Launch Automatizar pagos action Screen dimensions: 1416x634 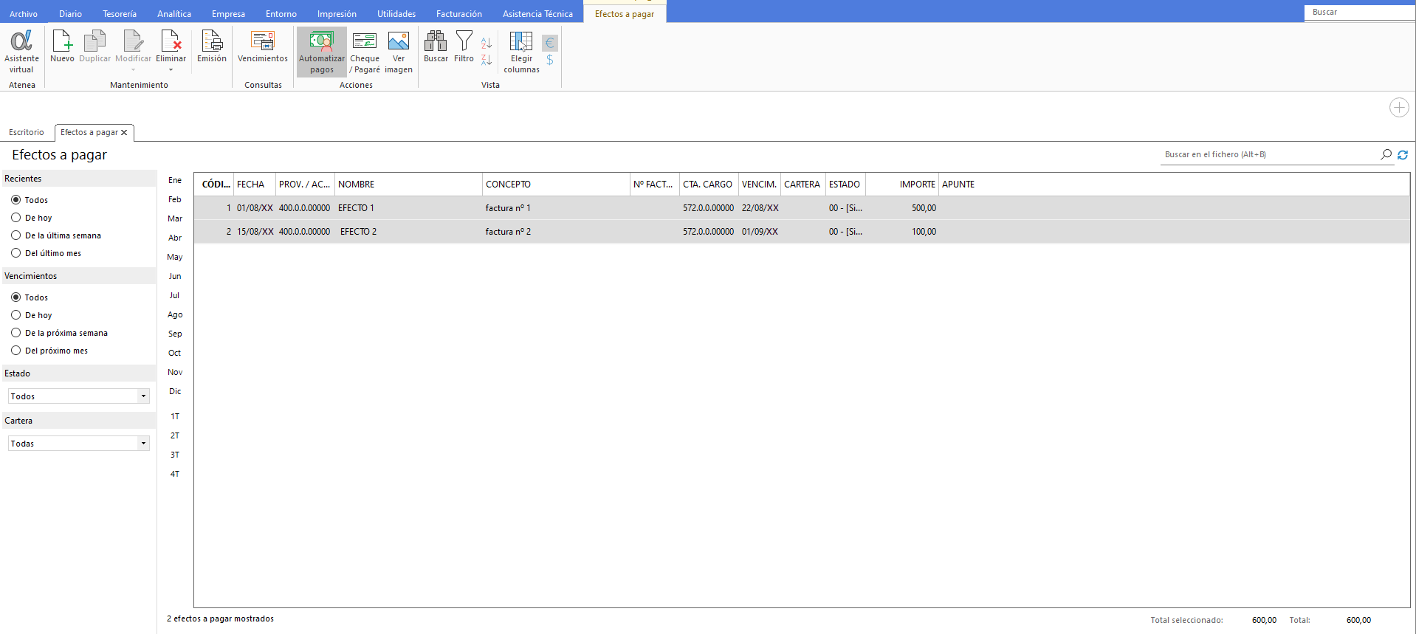tap(322, 52)
